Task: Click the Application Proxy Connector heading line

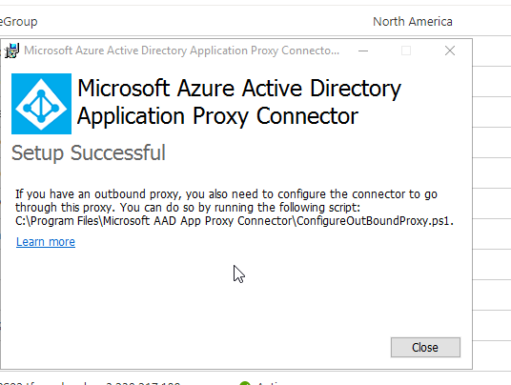Action: tap(217, 116)
